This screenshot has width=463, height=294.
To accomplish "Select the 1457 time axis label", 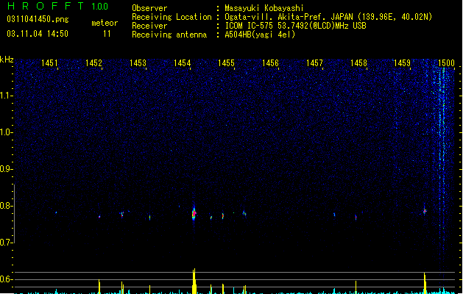I will click(314, 63).
